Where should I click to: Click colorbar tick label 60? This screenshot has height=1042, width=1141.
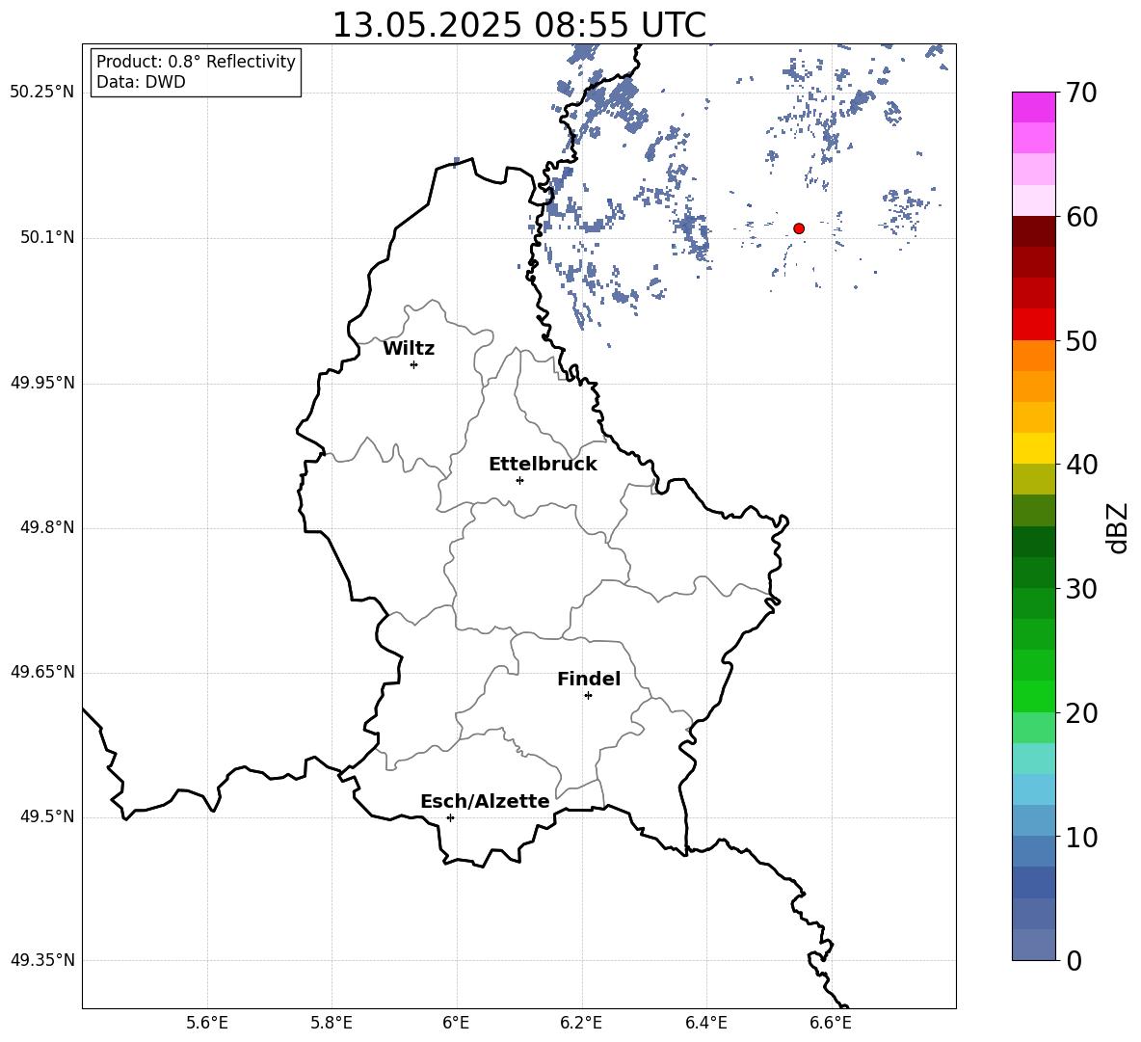[x=1081, y=217]
